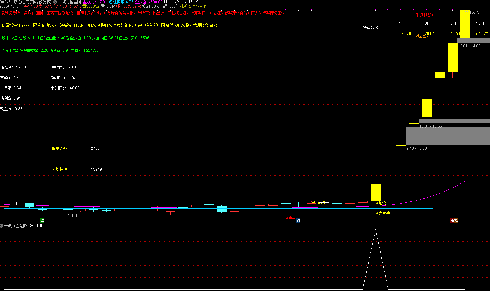
Task: Click the 黑马起步 signal label
Action: click(x=319, y=202)
